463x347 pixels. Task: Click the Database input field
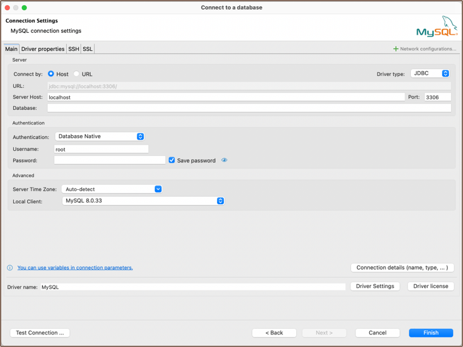coord(248,108)
